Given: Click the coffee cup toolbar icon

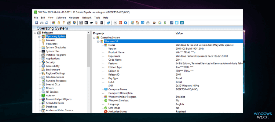Looking at the screenshot, I should tap(154, 23).
